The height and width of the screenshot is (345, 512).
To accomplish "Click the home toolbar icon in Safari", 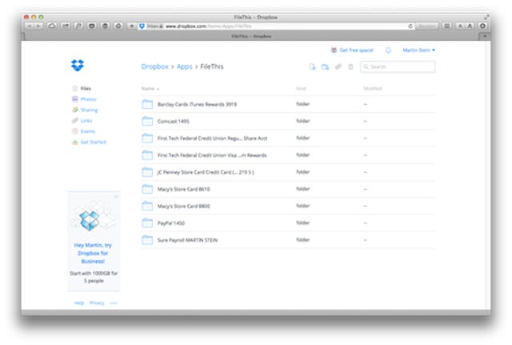I will click(118, 26).
